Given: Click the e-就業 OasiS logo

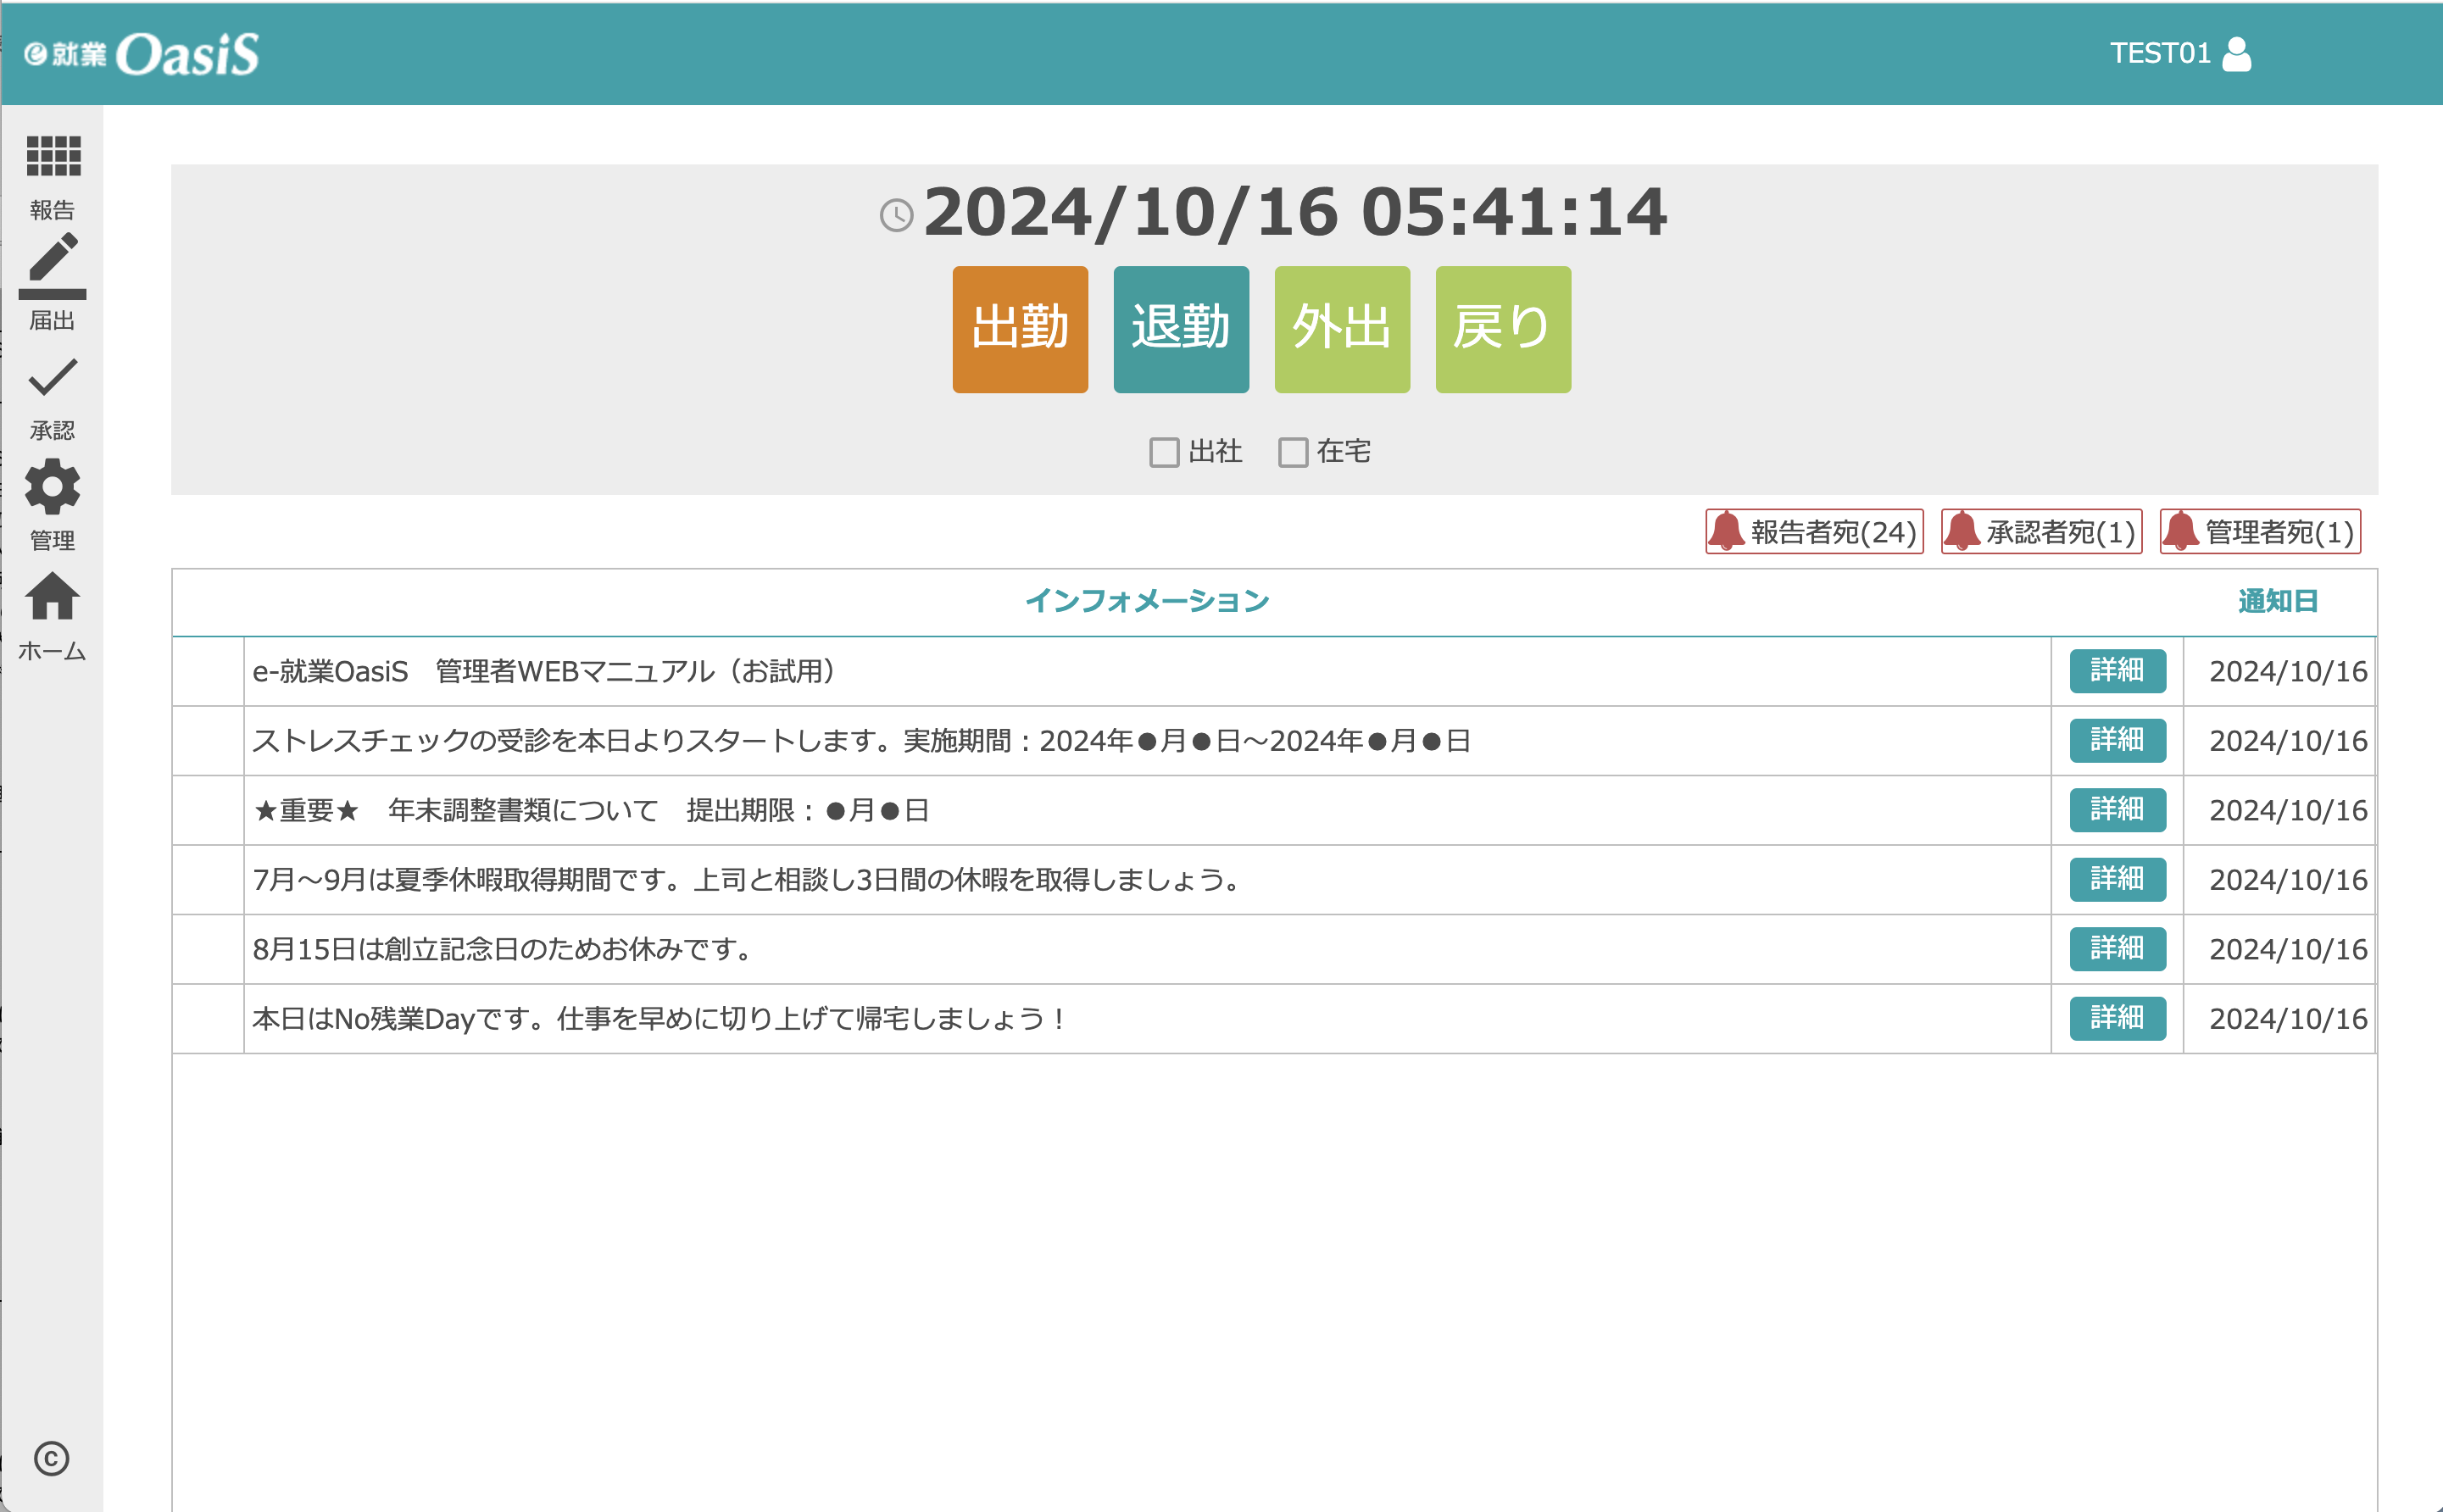Looking at the screenshot, I should (x=142, y=54).
